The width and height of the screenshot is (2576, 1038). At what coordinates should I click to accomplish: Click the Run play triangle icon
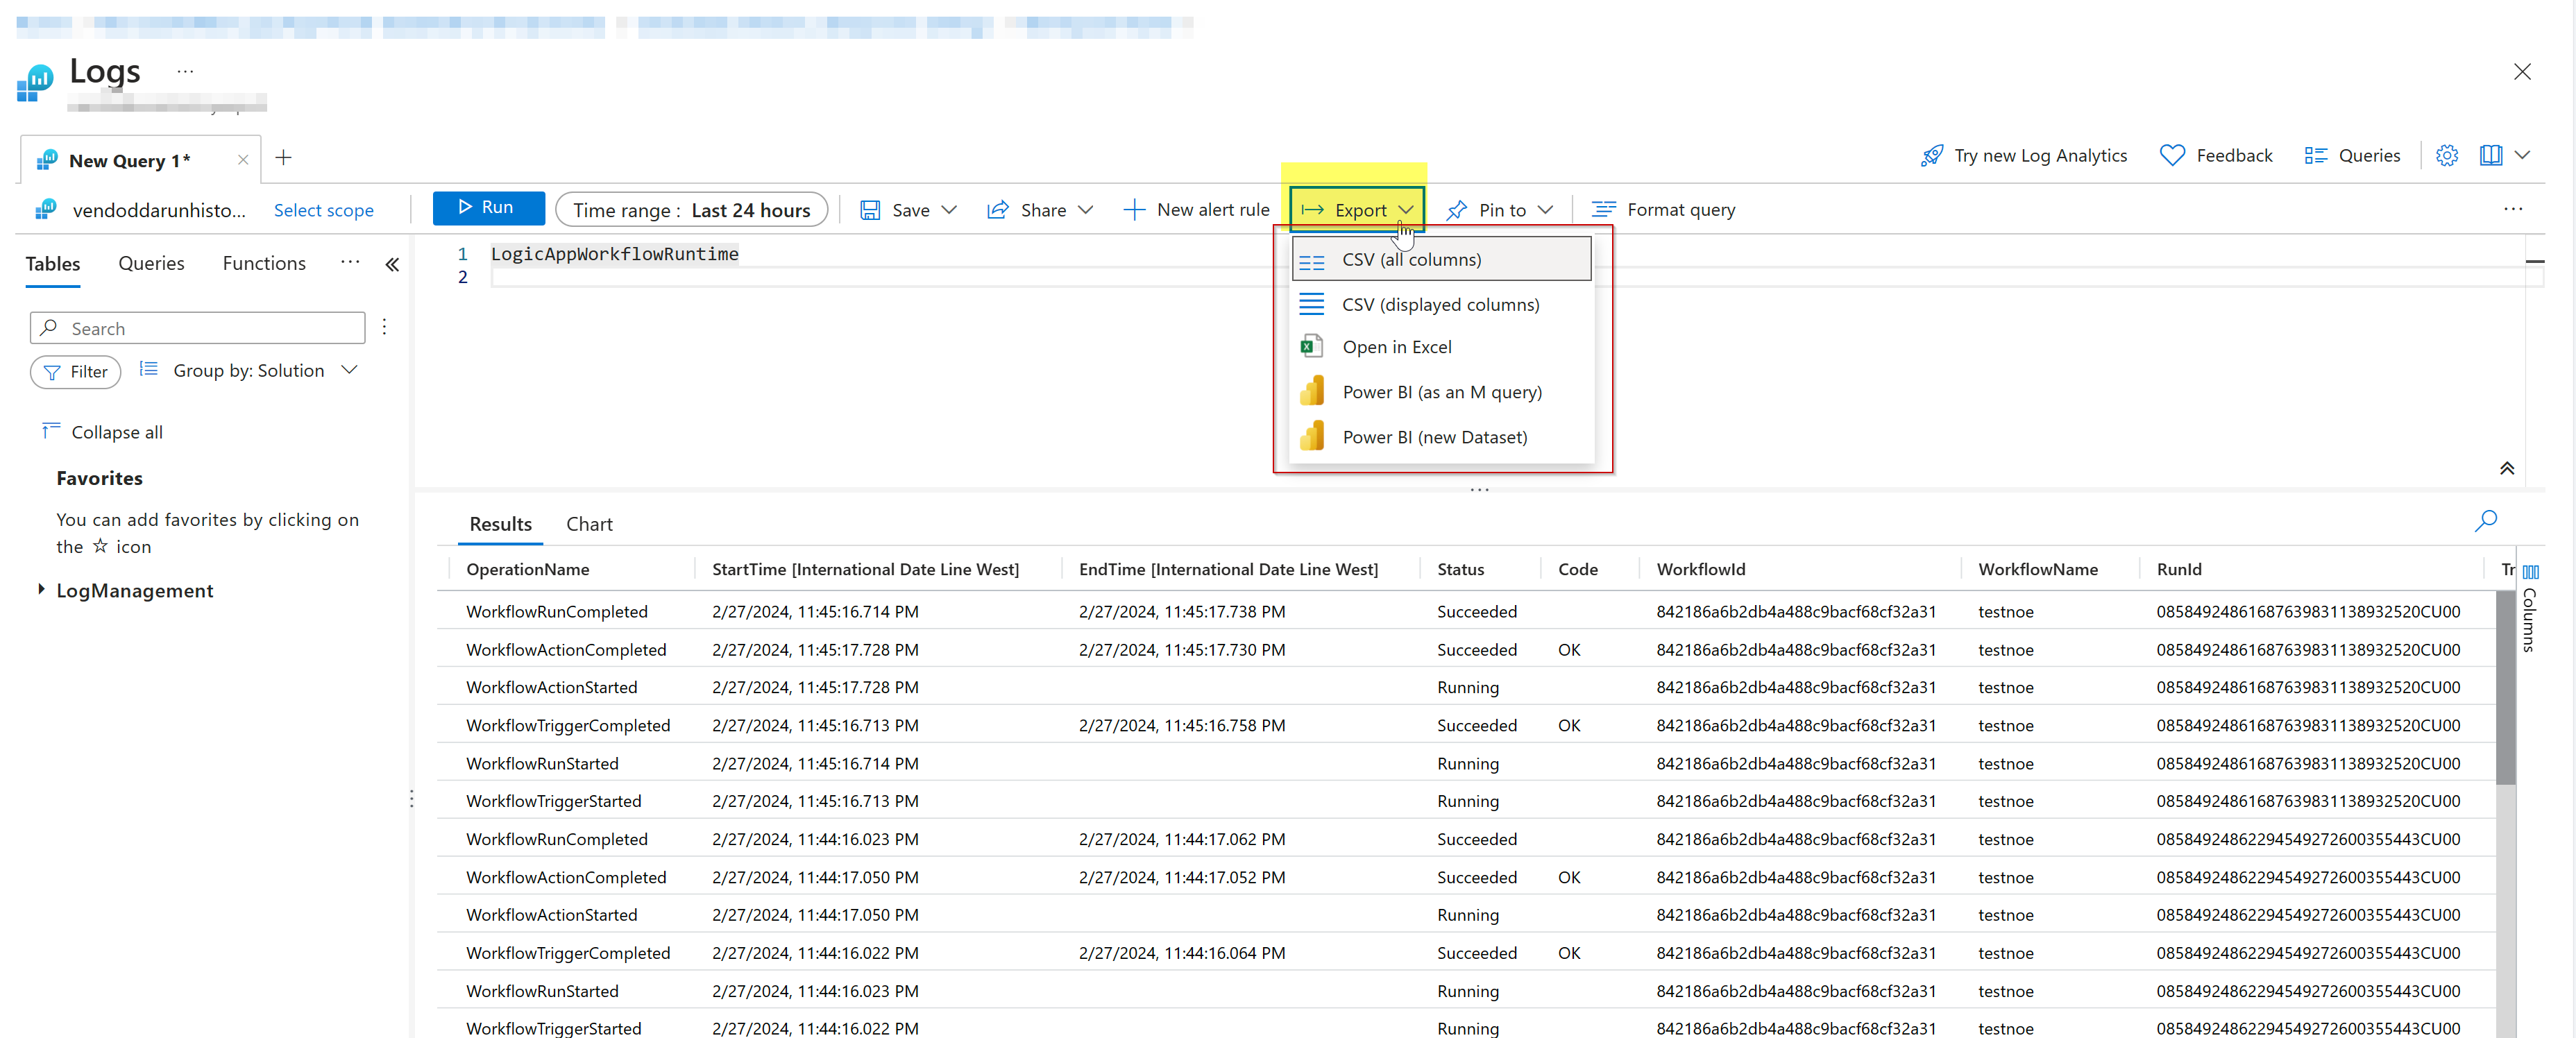click(x=465, y=207)
